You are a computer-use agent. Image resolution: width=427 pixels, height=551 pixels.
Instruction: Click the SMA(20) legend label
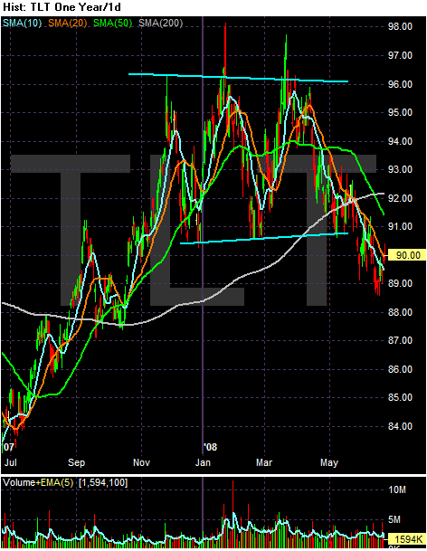67,24
